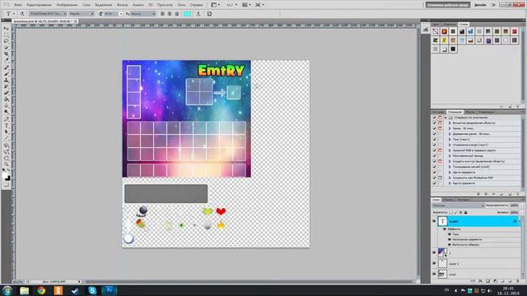Hide the Наложение градиента effect

(x=450, y=239)
